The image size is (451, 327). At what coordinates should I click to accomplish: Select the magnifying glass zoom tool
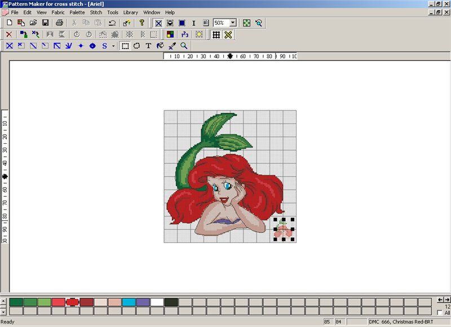[x=184, y=46]
